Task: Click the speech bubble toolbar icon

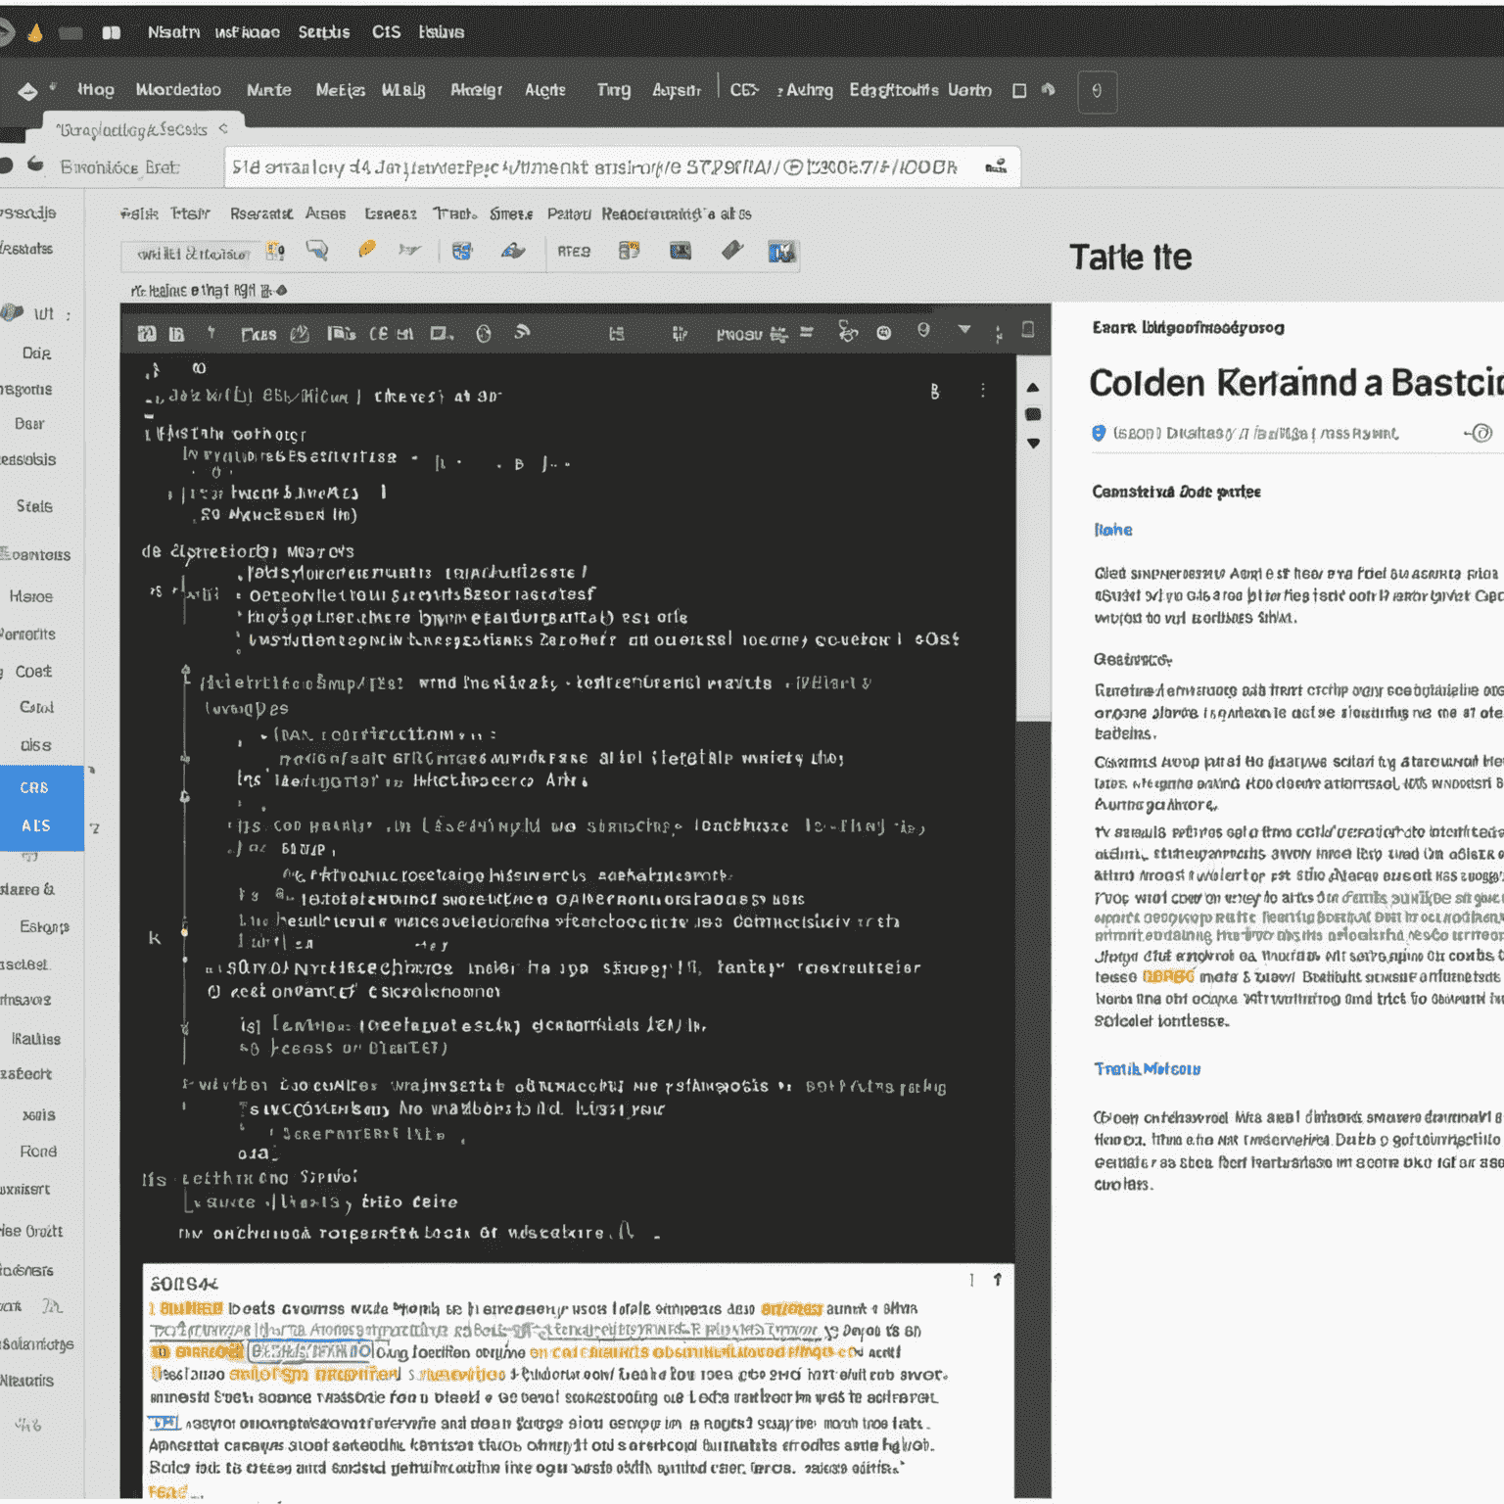Action: click(x=316, y=251)
